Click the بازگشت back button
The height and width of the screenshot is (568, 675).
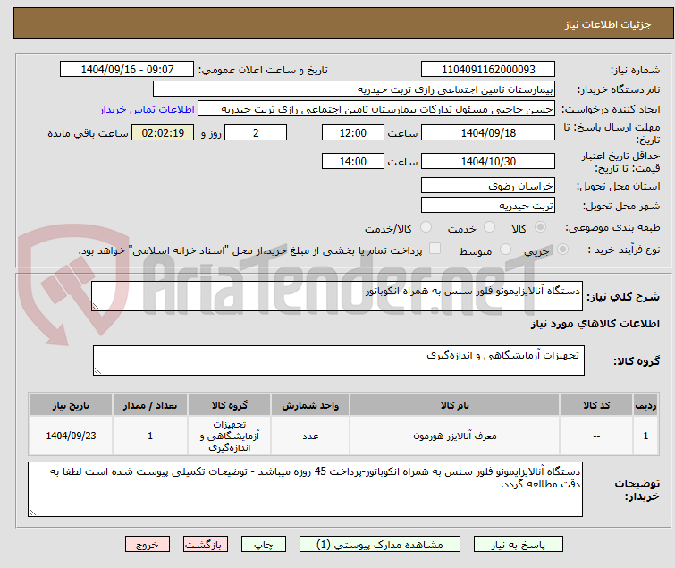coord(205,544)
